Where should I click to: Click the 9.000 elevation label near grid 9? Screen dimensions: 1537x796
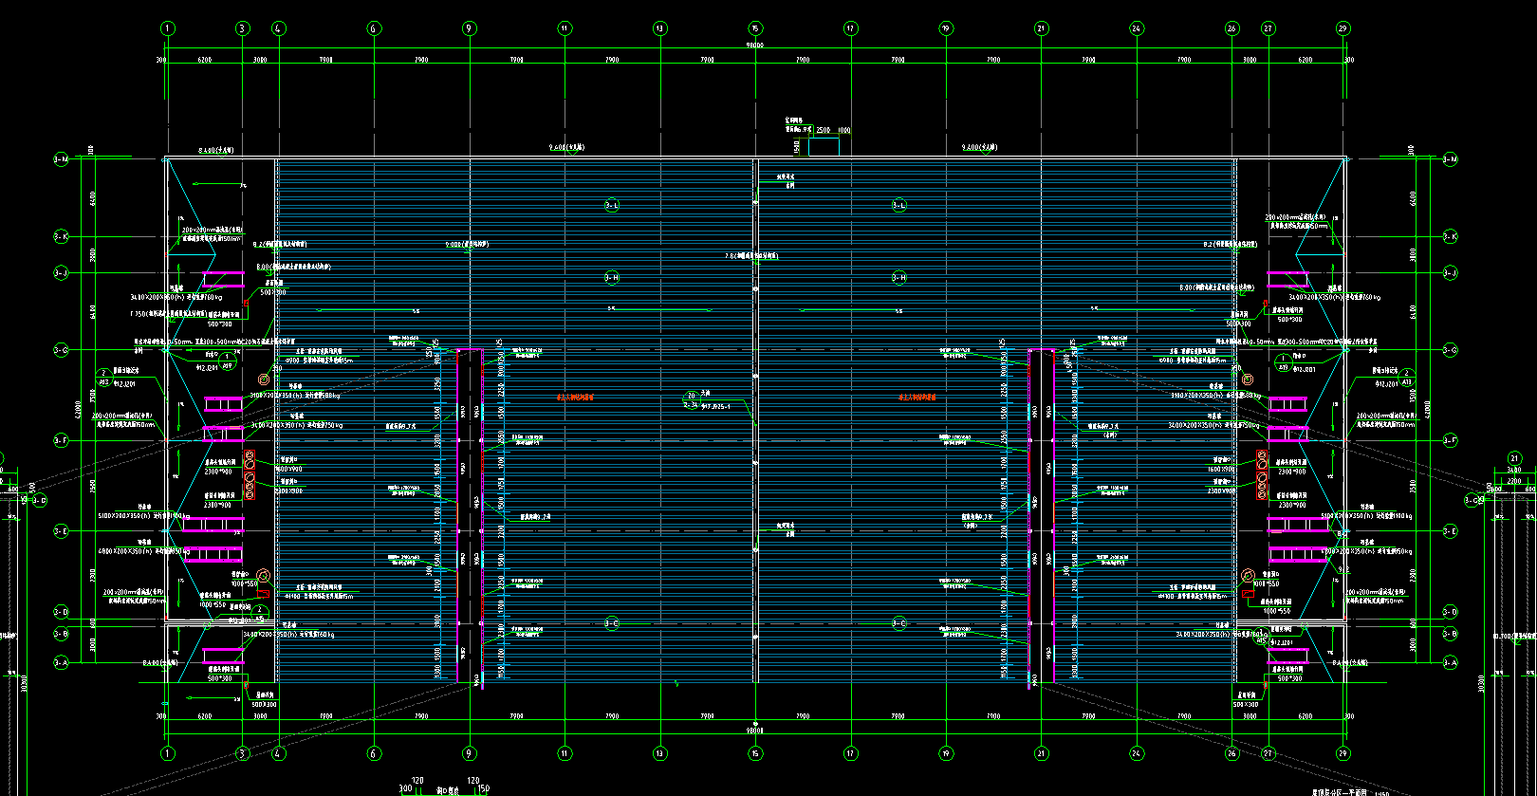(x=467, y=245)
